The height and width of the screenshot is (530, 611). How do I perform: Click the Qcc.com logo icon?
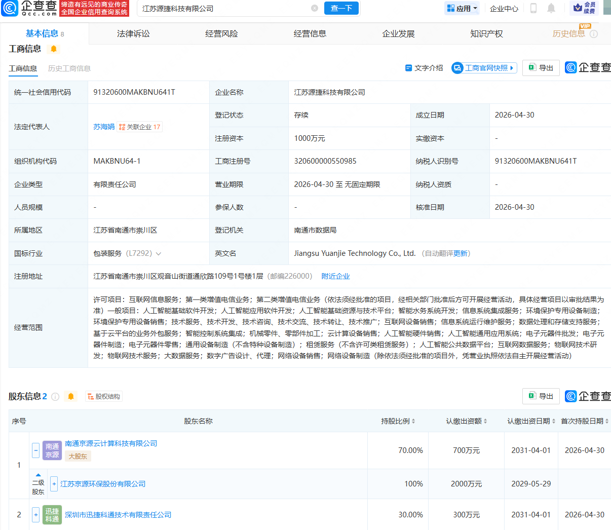(x=10, y=8)
